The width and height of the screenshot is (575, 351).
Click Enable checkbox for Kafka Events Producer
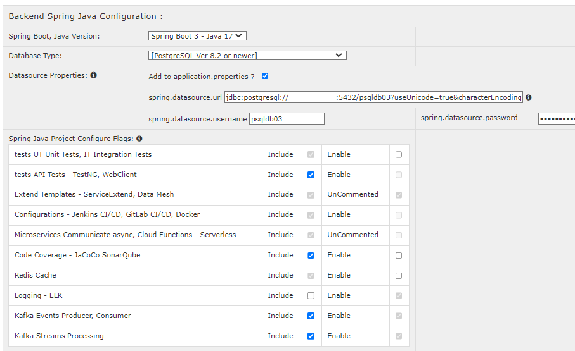coord(399,316)
